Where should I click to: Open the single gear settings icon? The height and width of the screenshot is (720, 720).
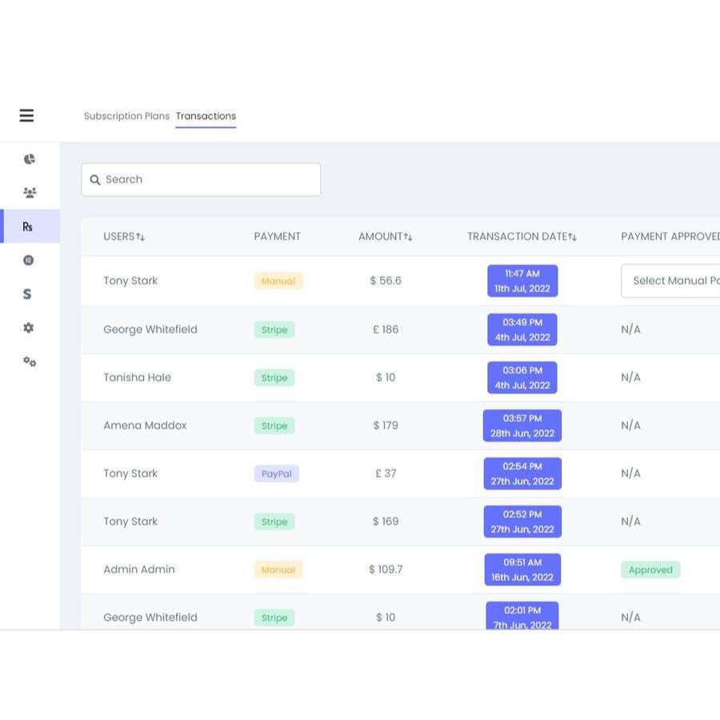click(29, 328)
